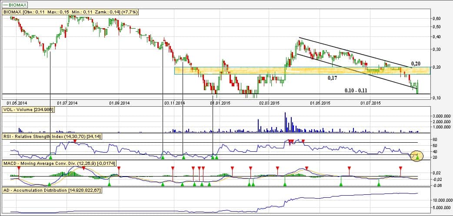Select the 0,17 price annotation
This screenshot has height=216, width=453.
[x=333, y=79]
